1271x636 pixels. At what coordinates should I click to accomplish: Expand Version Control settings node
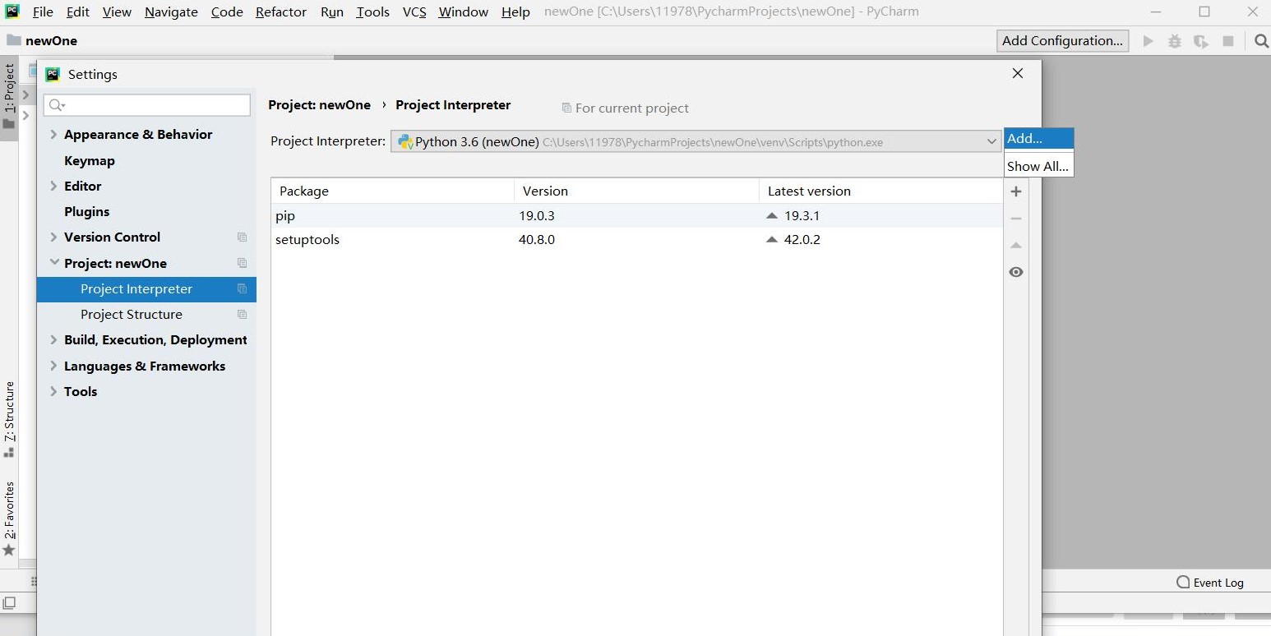click(53, 237)
